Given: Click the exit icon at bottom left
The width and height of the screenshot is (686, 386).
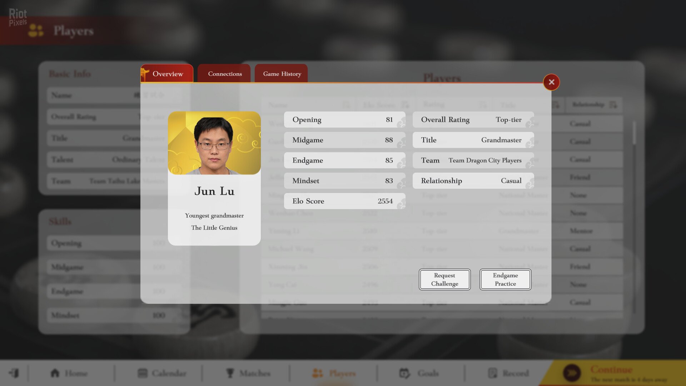Looking at the screenshot, I should point(14,373).
